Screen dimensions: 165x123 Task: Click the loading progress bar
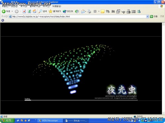click(x=81, y=100)
